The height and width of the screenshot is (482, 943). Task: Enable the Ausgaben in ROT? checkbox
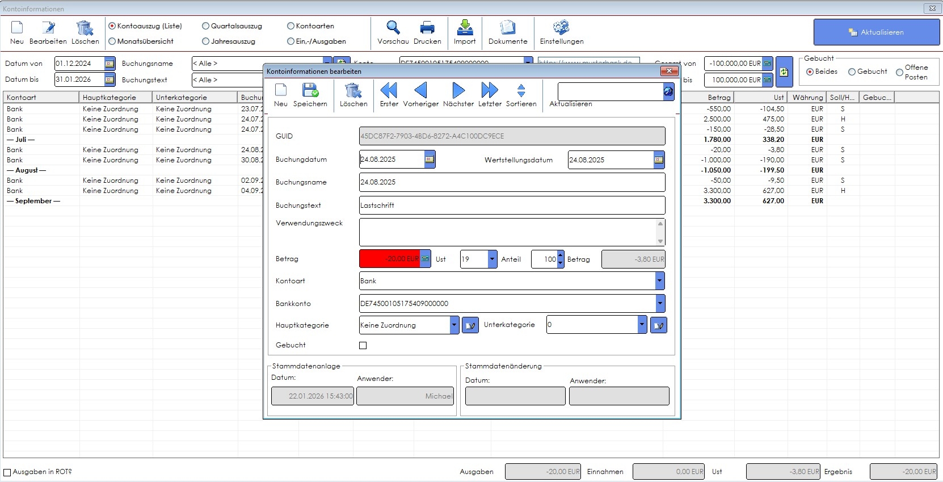click(x=7, y=472)
